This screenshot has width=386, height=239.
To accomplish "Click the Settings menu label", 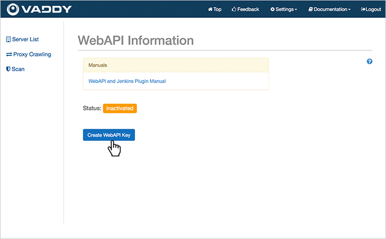I will point(284,9).
